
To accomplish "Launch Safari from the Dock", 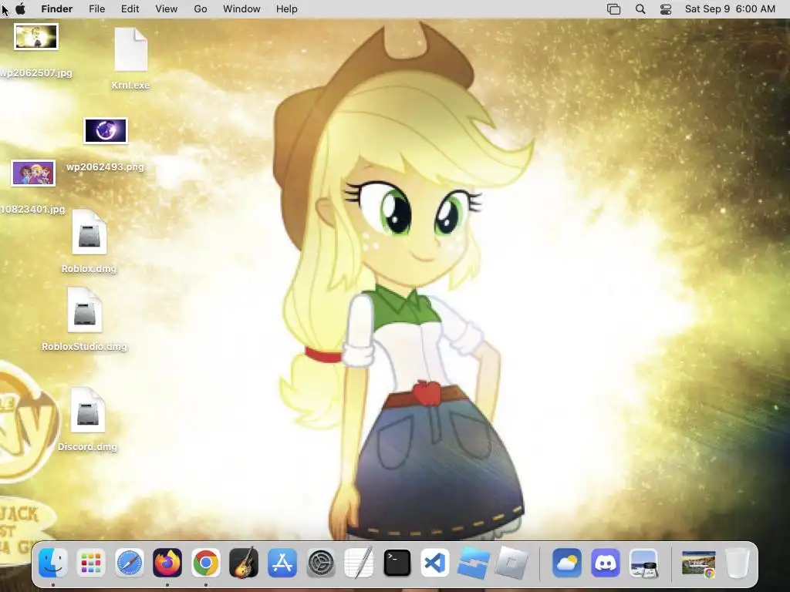I will [x=130, y=563].
